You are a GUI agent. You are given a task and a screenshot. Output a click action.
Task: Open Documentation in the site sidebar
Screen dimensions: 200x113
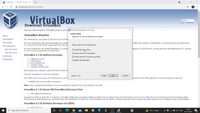tap(9, 46)
